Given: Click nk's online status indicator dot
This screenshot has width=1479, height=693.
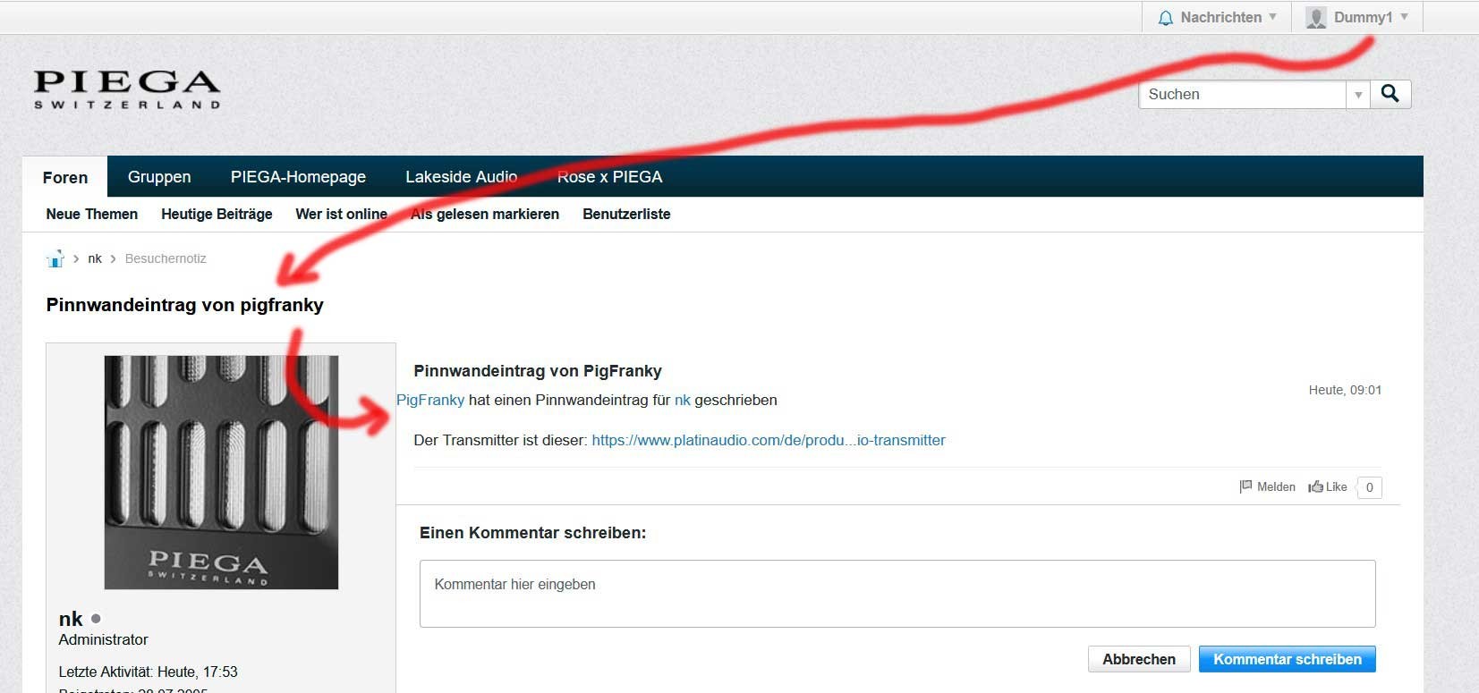Looking at the screenshot, I should [96, 618].
